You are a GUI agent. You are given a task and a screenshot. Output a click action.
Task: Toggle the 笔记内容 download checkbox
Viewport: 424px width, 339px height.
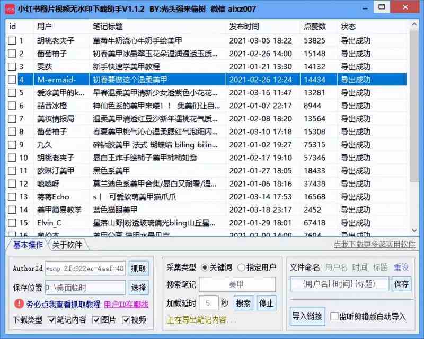pyautogui.click(x=51, y=320)
